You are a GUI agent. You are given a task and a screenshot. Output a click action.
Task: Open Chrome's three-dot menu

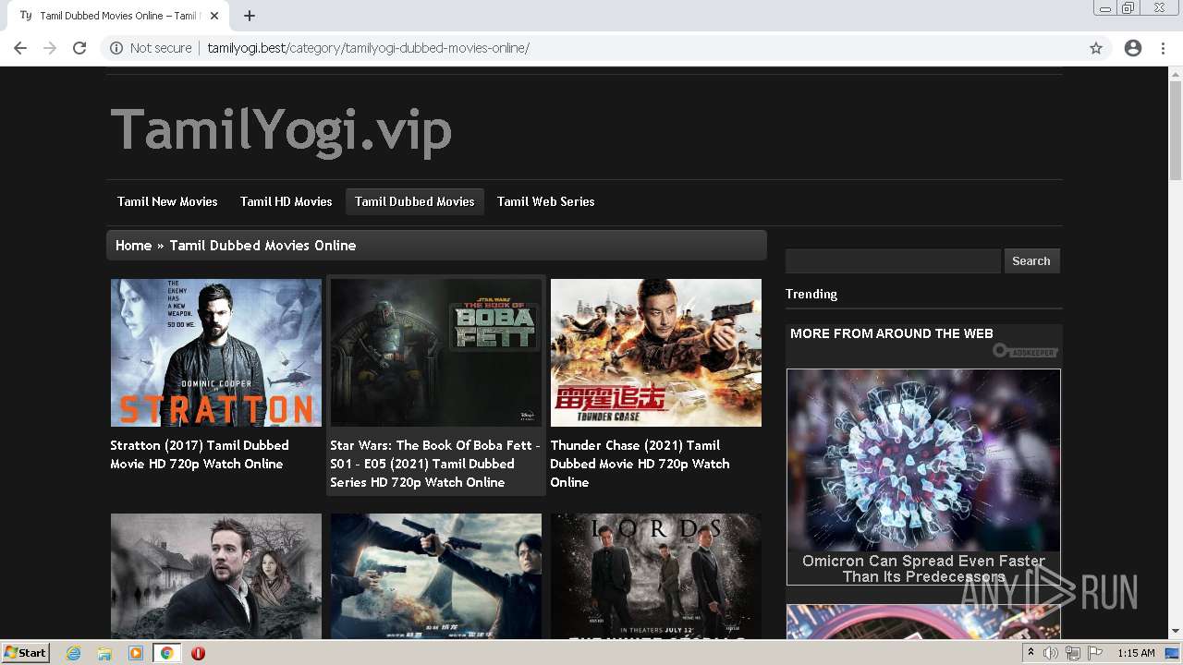[x=1163, y=48]
